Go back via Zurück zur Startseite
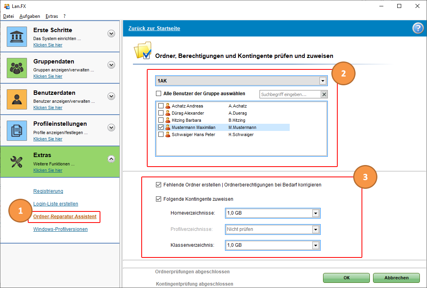The height and width of the screenshot is (288, 427). pos(154,29)
